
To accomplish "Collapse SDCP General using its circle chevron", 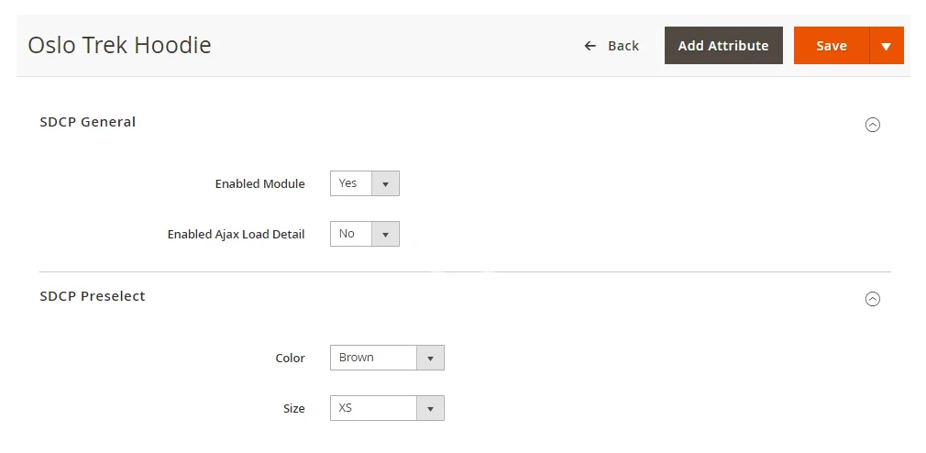I will pyautogui.click(x=873, y=125).
